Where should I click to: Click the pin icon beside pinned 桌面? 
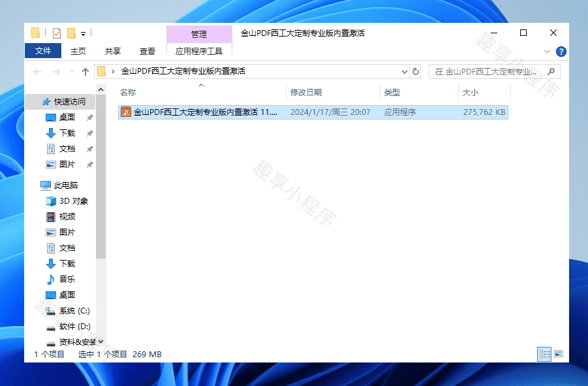pos(89,118)
